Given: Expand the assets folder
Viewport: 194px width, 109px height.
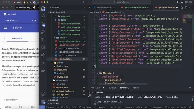Looking at the screenshot, I should (x=52, y=63).
